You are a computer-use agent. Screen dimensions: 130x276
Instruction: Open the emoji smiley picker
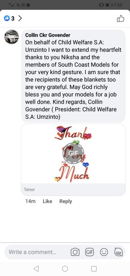pyautogui.click(x=104, y=252)
